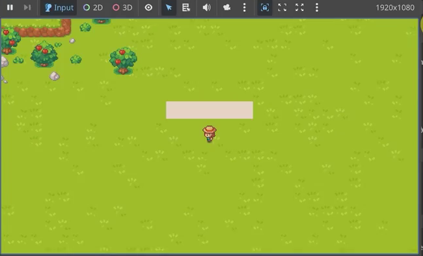Advance to the next frame
This screenshot has height=256, width=423.
(27, 8)
